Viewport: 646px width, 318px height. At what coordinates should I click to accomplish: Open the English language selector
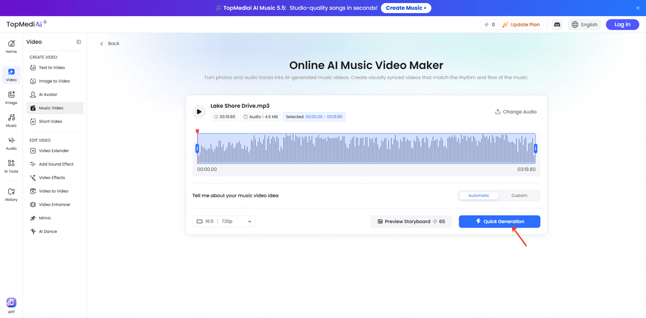pyautogui.click(x=585, y=24)
